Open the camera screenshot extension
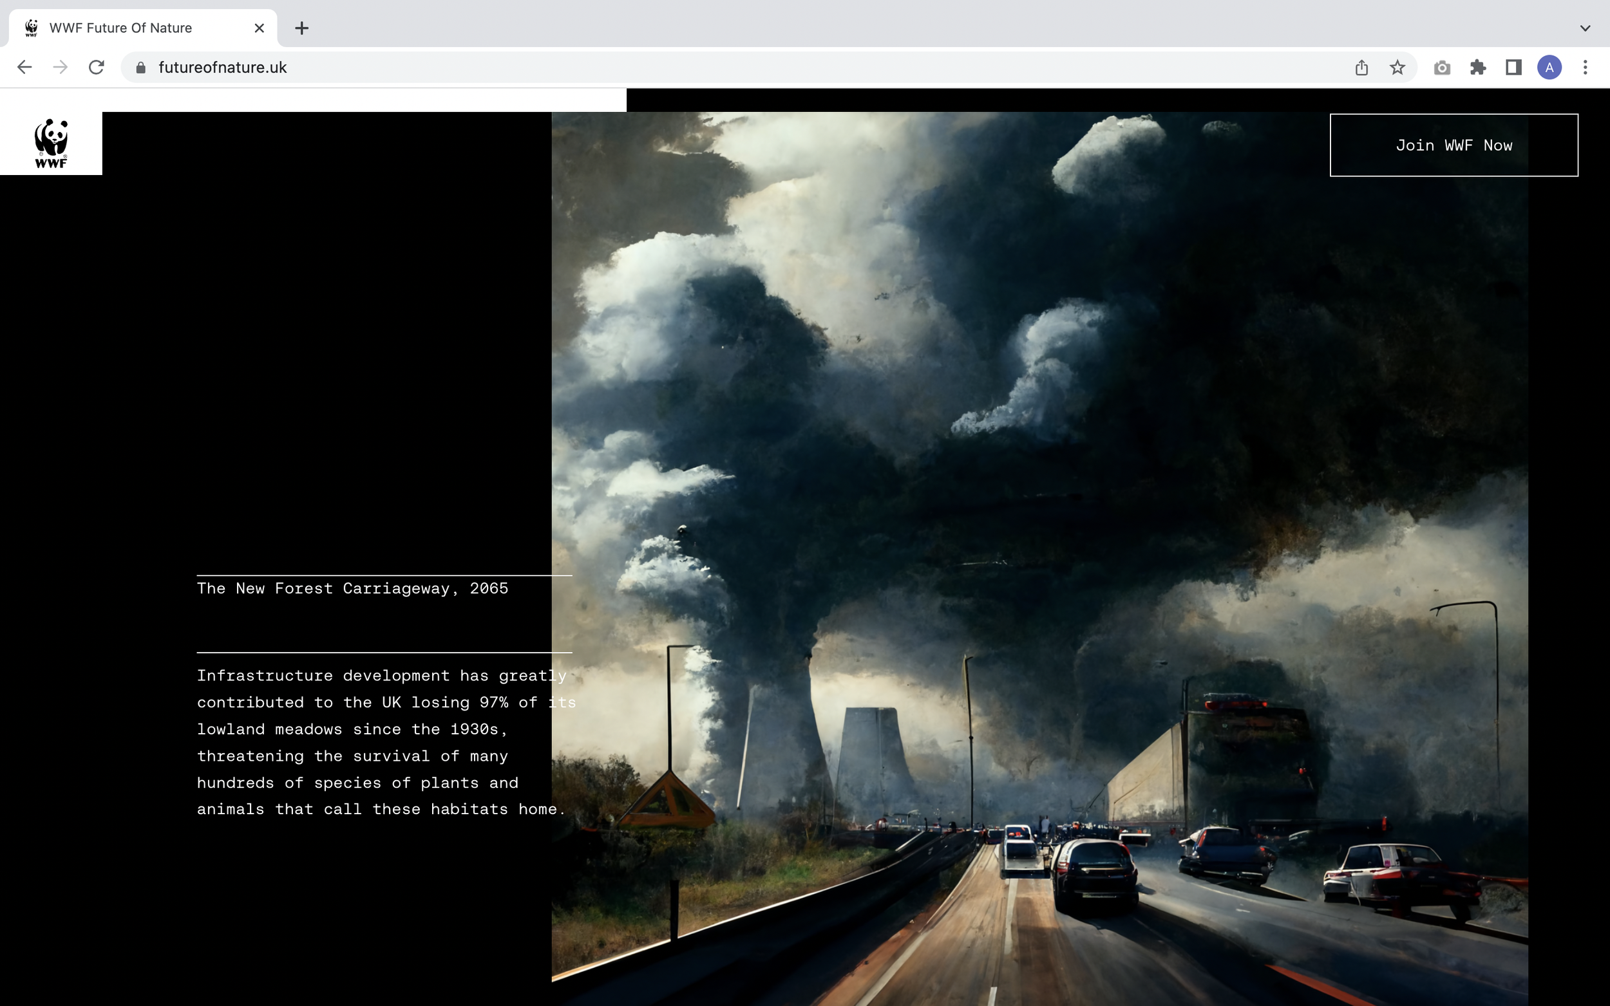The width and height of the screenshot is (1610, 1006). (1442, 67)
